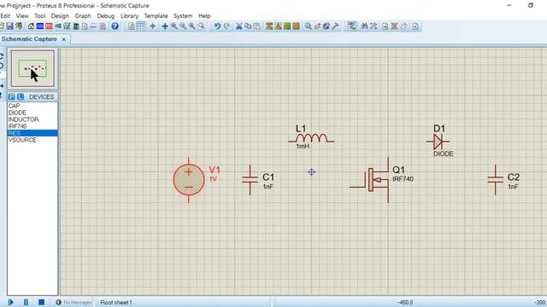Remove the current sheet icon
This screenshot has height=307, width=547.
(x=395, y=26)
